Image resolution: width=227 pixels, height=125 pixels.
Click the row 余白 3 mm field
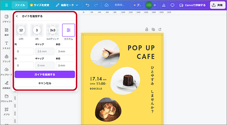tap(65, 65)
